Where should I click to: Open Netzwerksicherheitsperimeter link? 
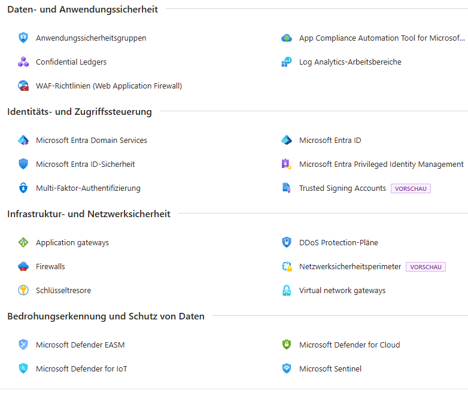coord(350,266)
